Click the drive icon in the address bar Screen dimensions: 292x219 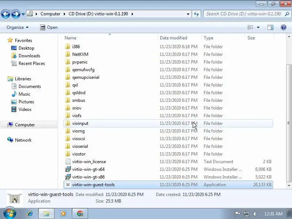click(x=30, y=14)
